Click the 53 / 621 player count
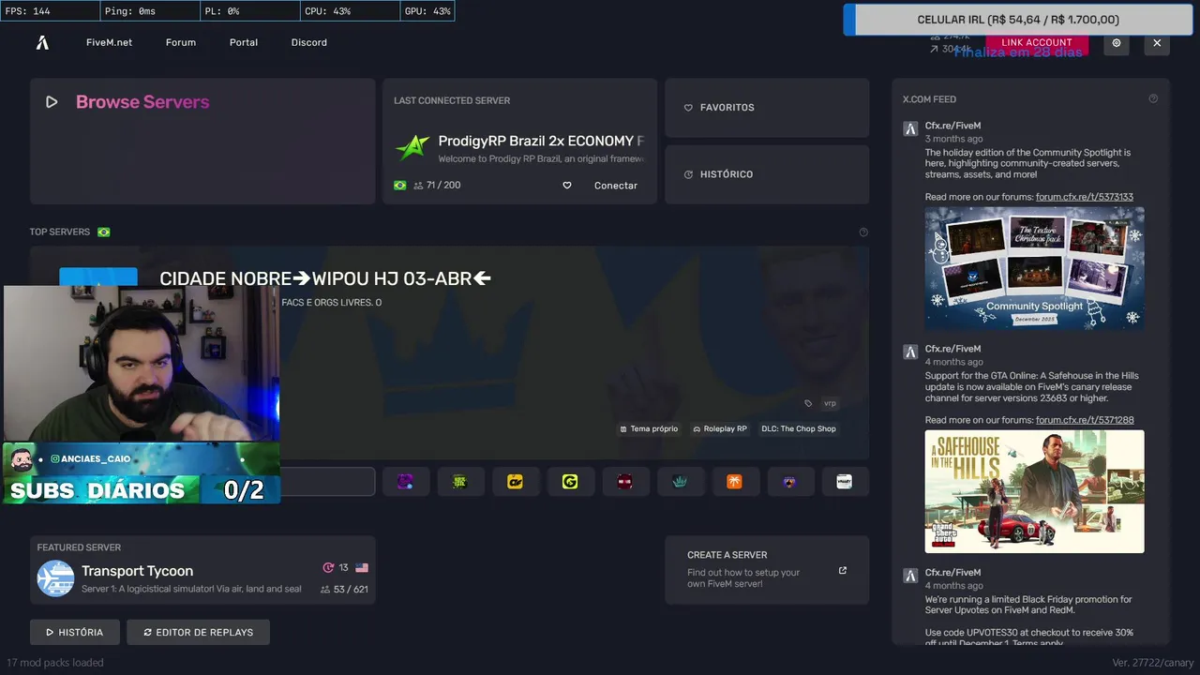 [x=344, y=590]
